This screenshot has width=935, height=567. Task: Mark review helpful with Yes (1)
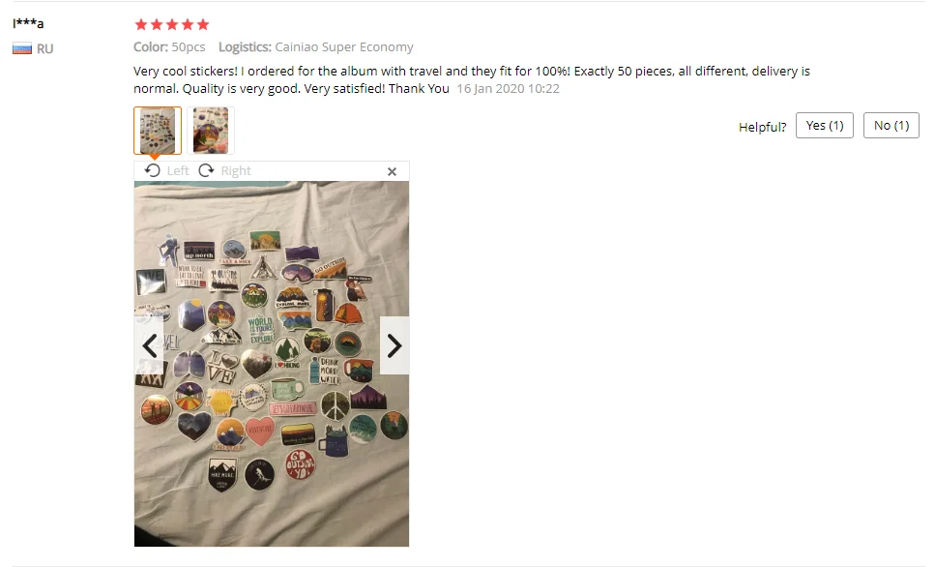click(825, 126)
